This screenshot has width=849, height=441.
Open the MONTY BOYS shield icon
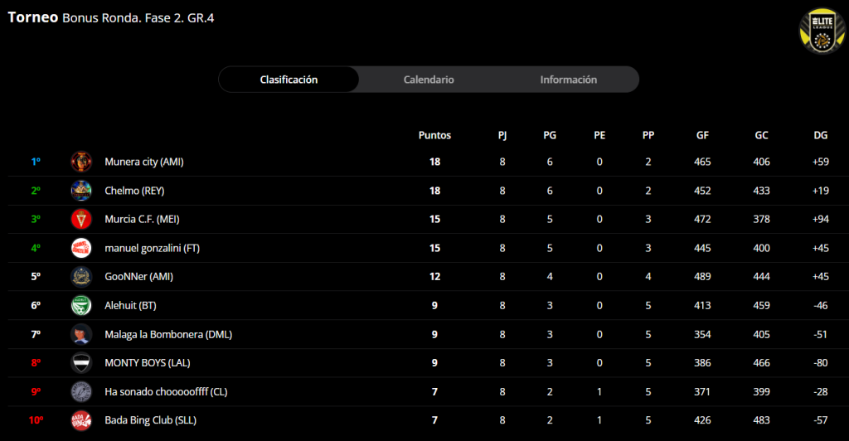click(x=81, y=363)
